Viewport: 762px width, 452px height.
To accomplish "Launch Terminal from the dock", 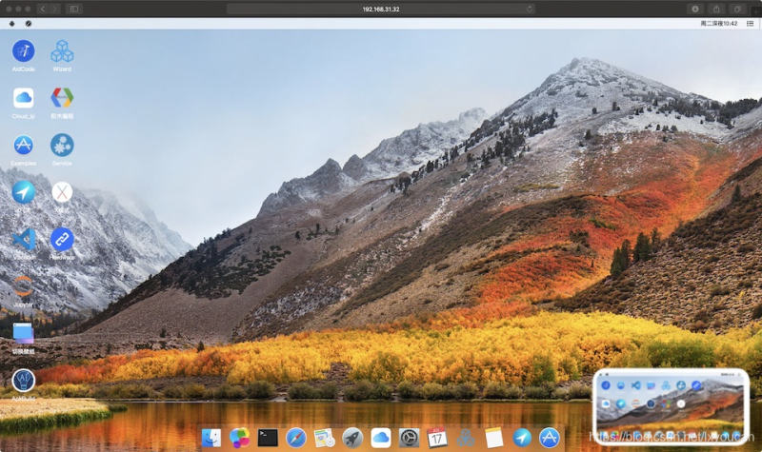I will click(268, 438).
